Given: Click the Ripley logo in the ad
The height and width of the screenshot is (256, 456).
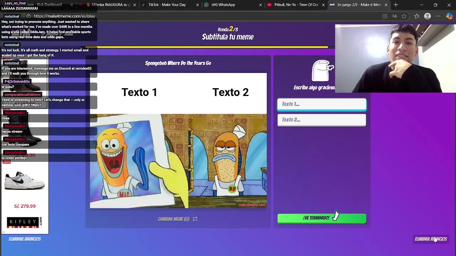Looking at the screenshot, I should [24, 222].
